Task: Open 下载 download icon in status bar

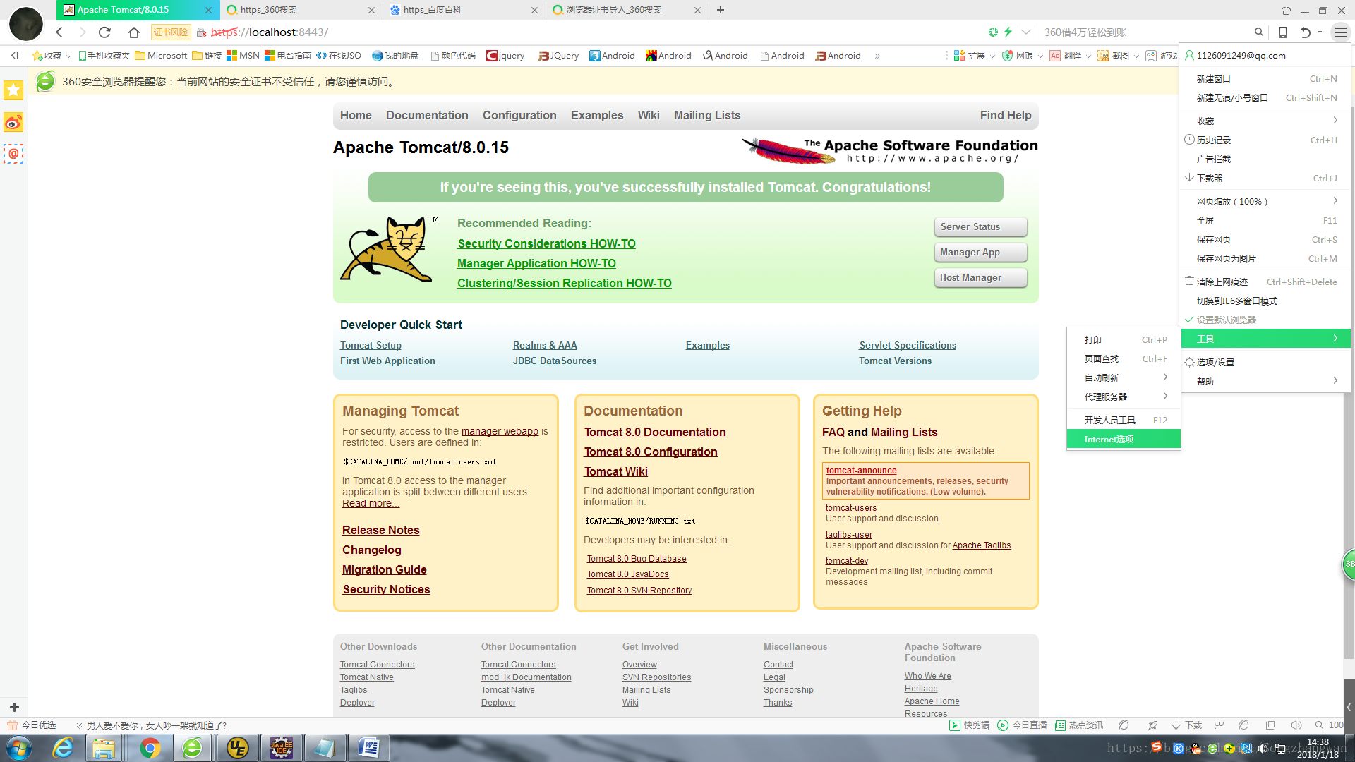Action: pyautogui.click(x=1187, y=725)
